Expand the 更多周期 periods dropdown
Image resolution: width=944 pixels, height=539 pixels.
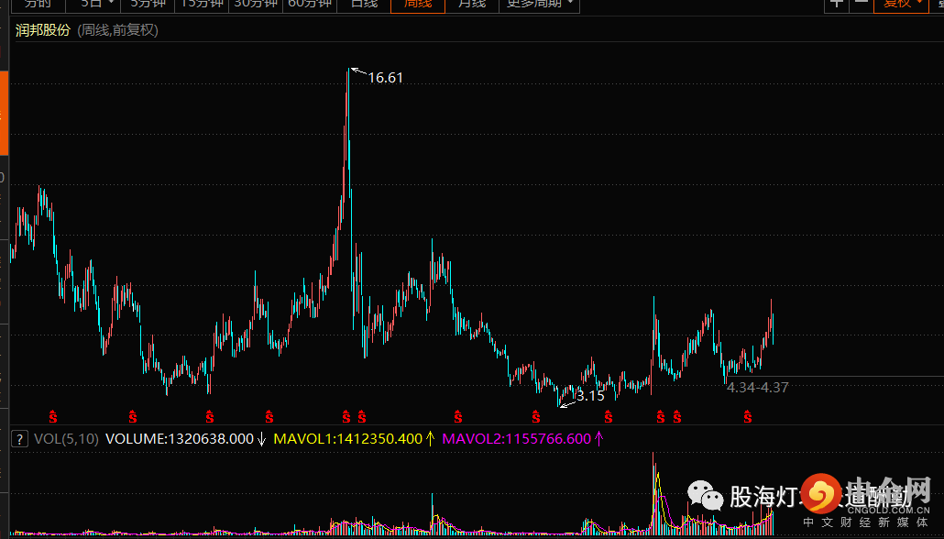point(540,5)
